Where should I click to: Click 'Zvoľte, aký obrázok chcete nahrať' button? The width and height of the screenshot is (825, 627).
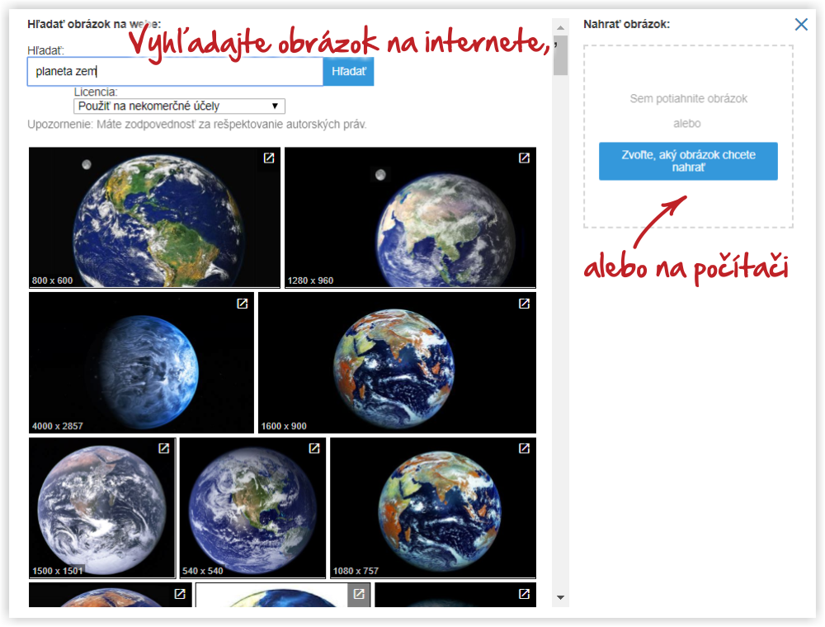coord(688,161)
